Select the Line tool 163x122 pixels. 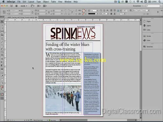tap(2, 42)
